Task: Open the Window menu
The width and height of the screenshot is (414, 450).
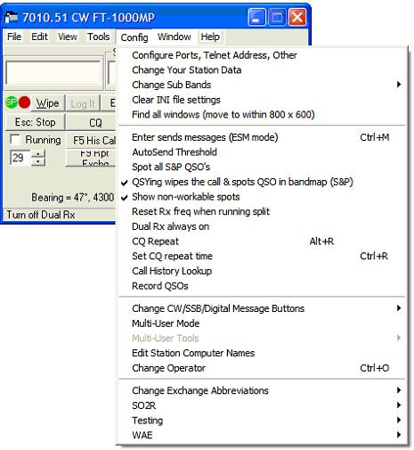Action: (x=175, y=37)
